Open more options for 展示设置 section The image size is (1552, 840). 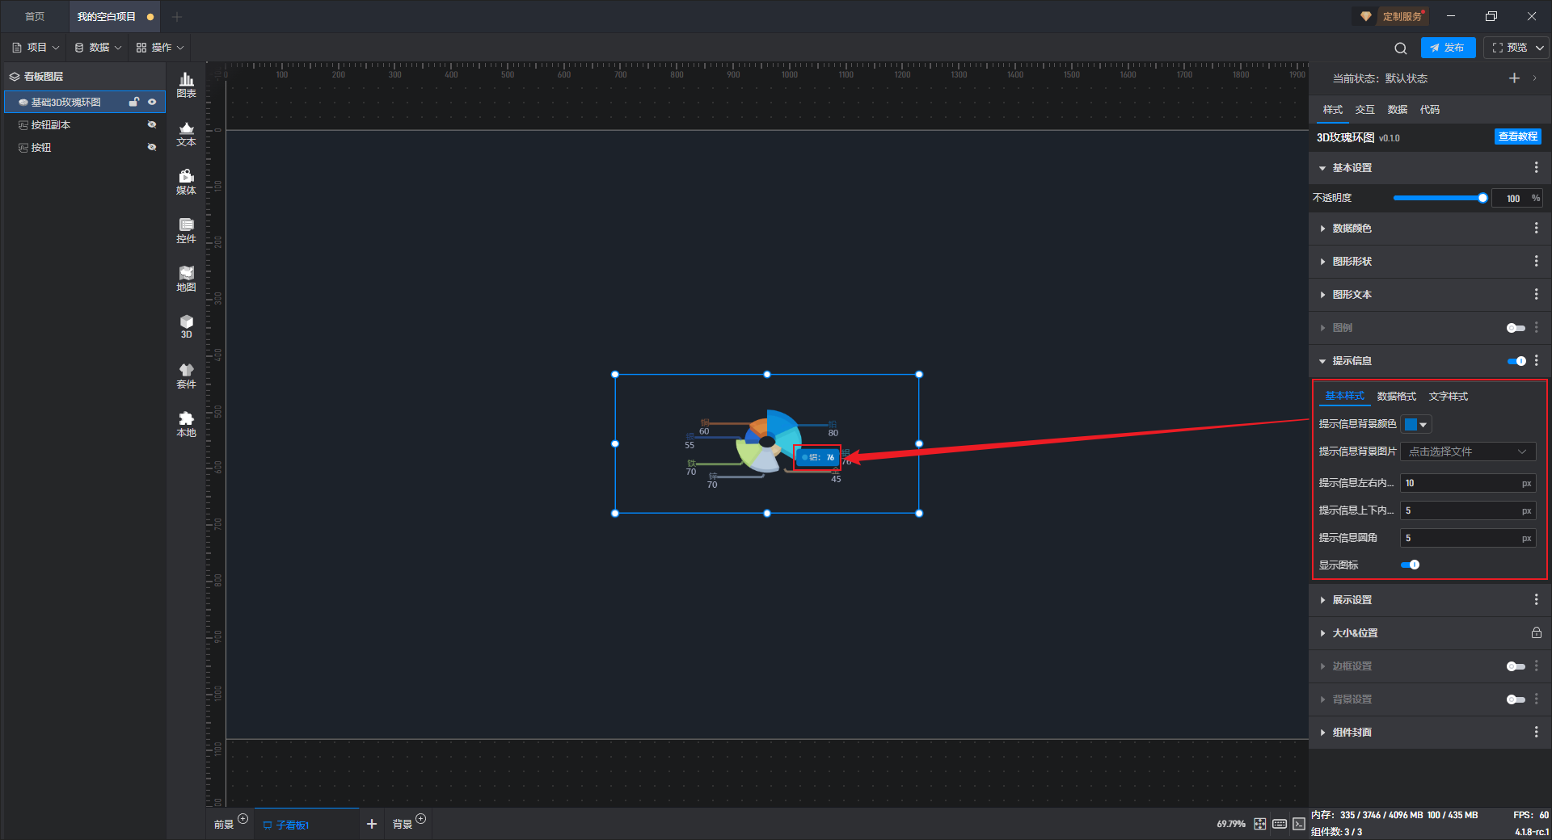pos(1536,599)
